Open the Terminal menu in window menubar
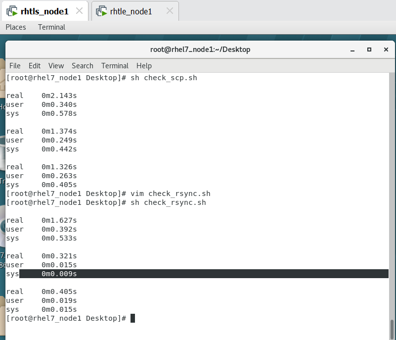 (x=115, y=66)
